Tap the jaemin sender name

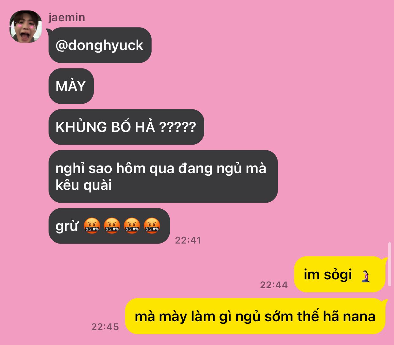pos(67,17)
